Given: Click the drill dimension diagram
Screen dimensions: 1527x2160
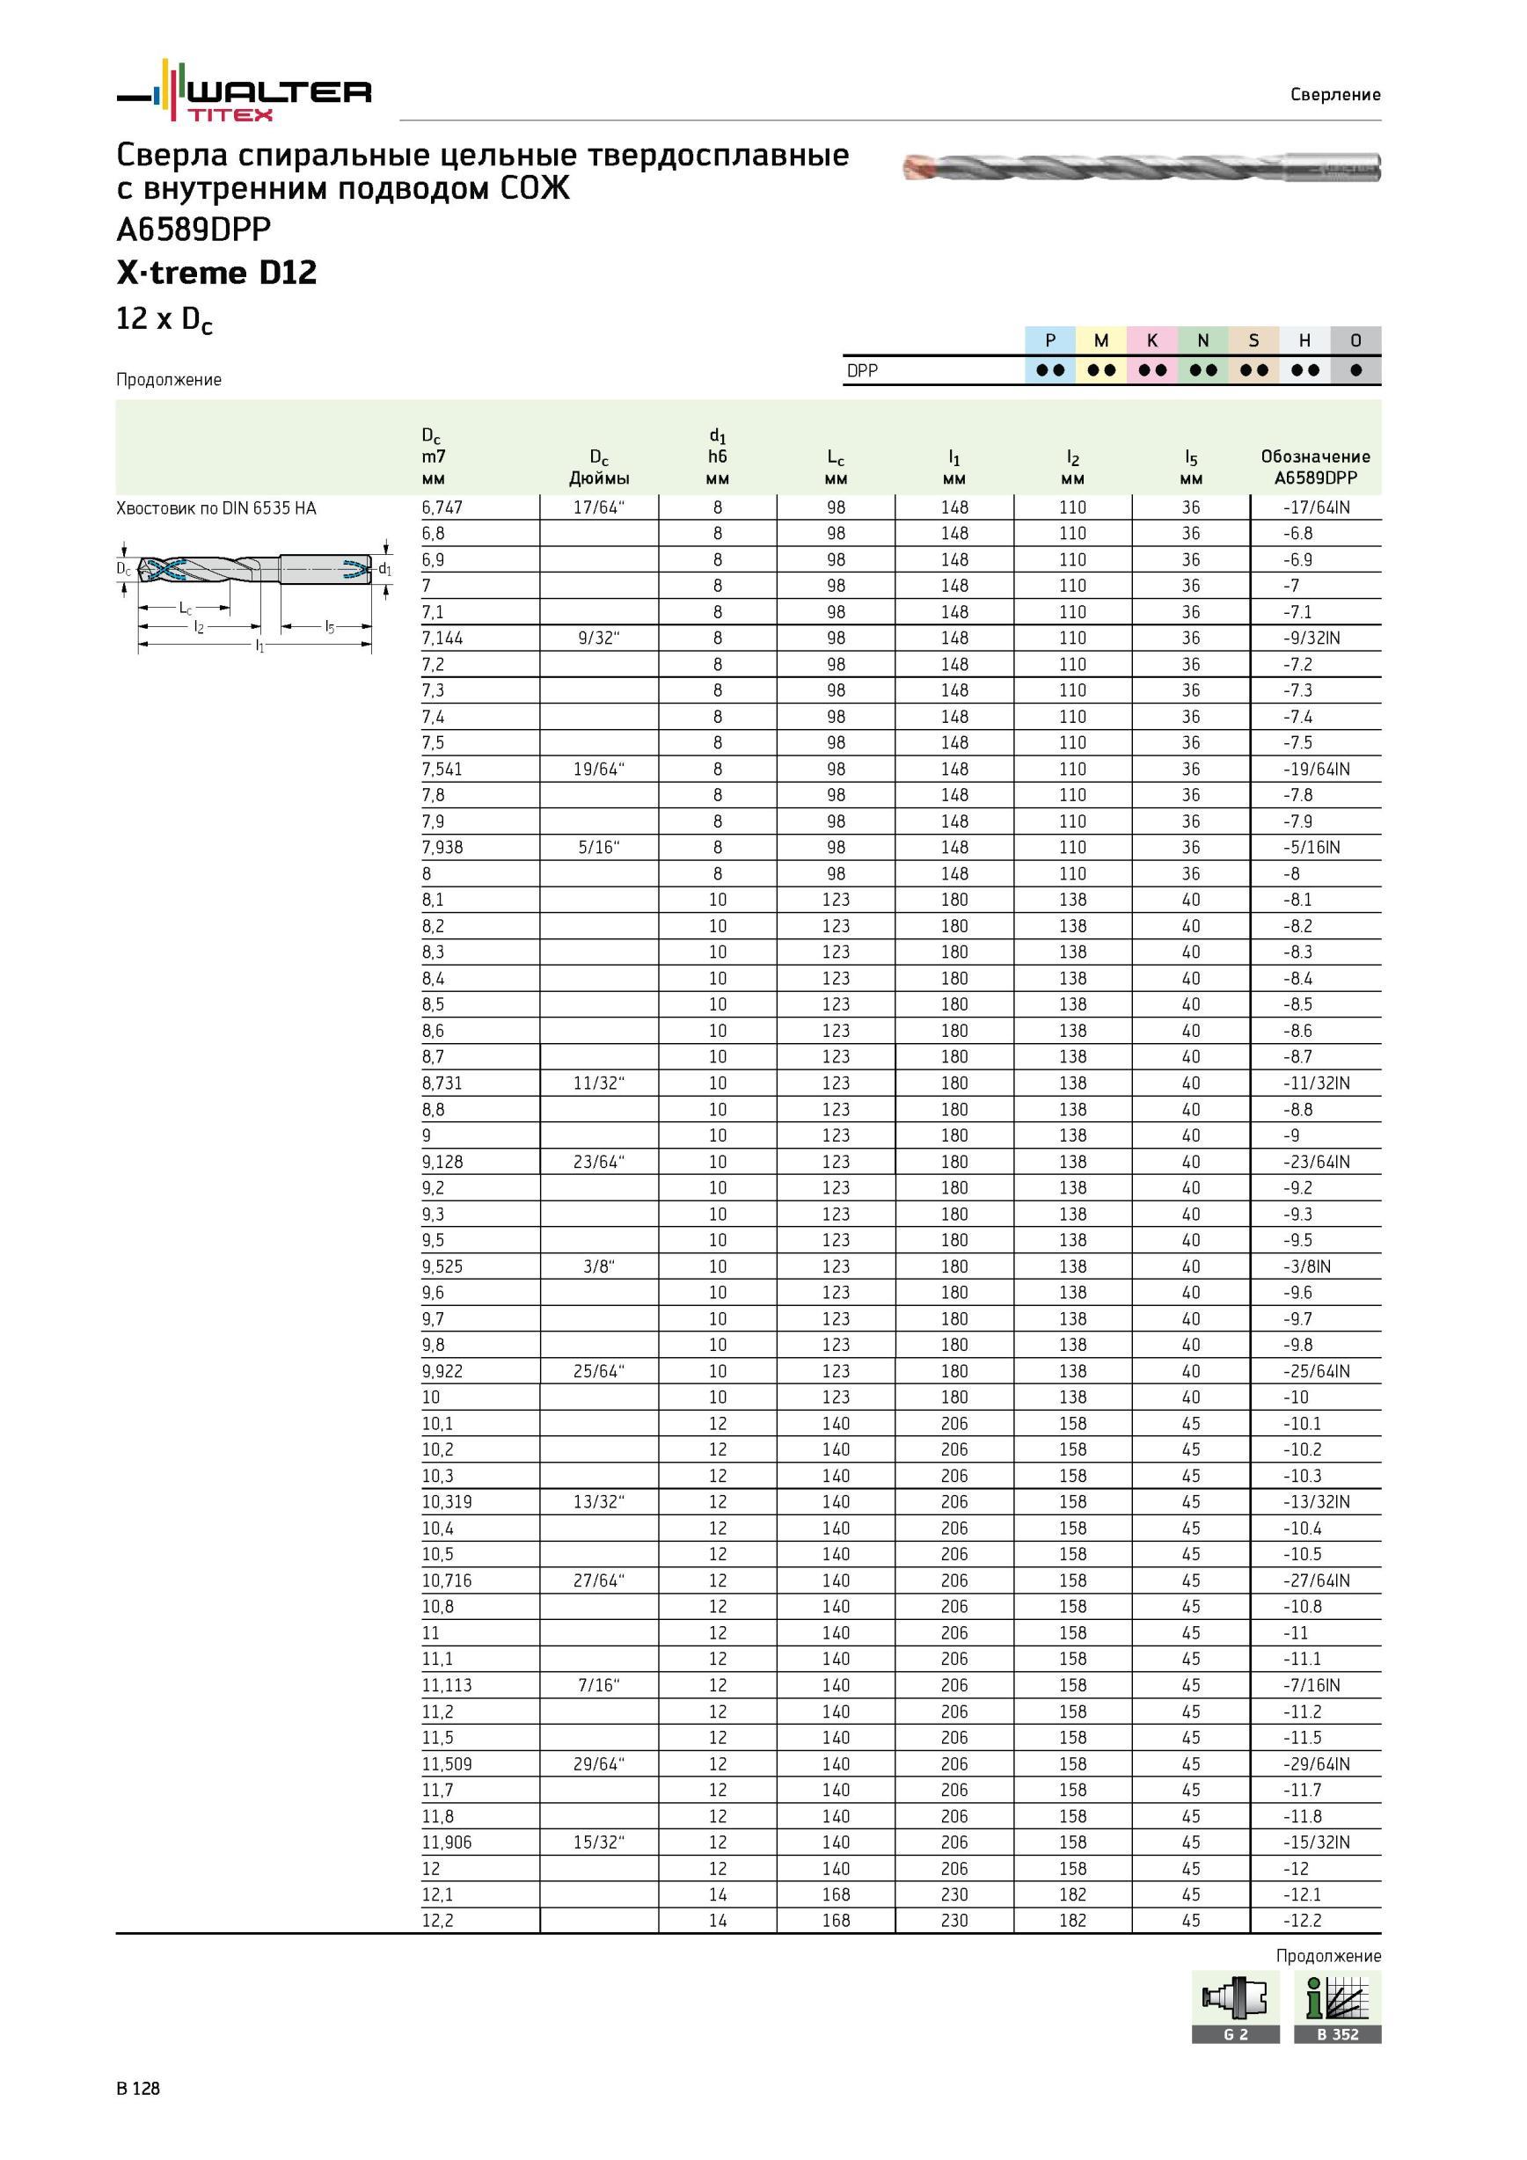Looking at the screenshot, I should coord(255,597).
